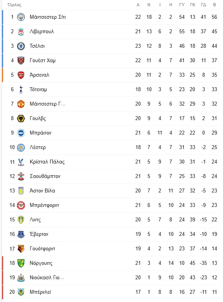Open the Watford crest in row 17
Viewport: 223px width, 302px height.
click(21, 249)
